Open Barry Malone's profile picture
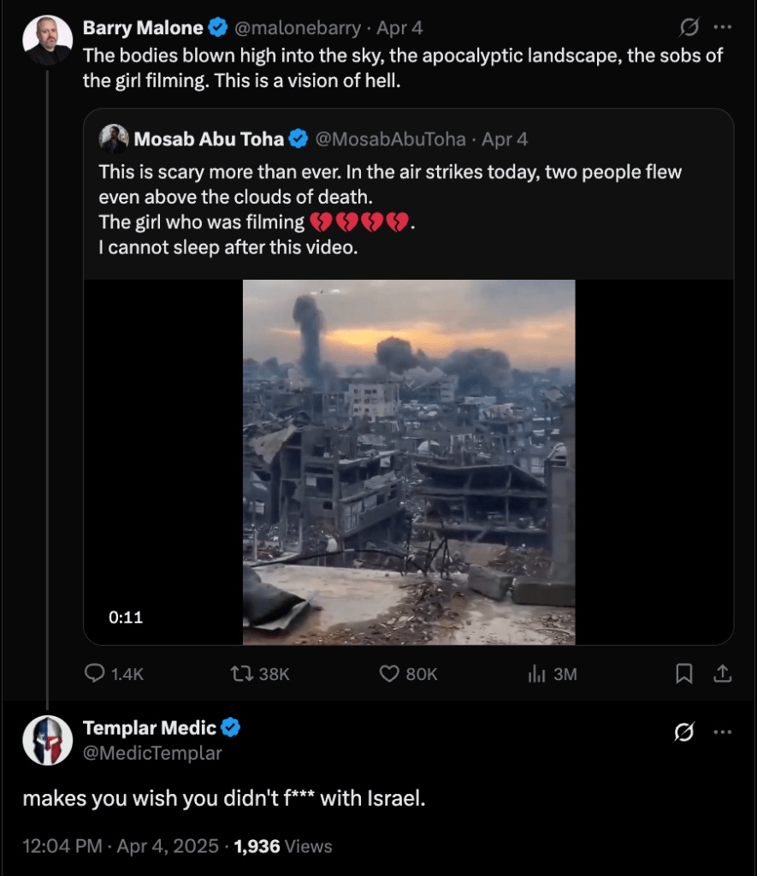The height and width of the screenshot is (876, 757). tap(47, 40)
